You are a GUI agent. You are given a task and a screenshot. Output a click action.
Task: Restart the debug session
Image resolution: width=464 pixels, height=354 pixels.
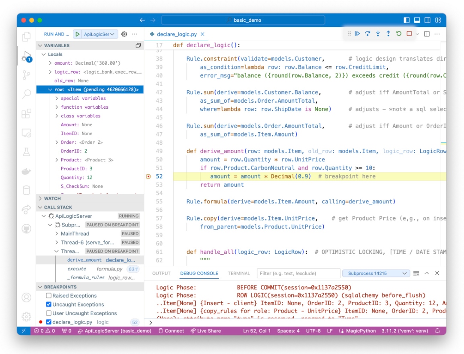[x=399, y=33]
